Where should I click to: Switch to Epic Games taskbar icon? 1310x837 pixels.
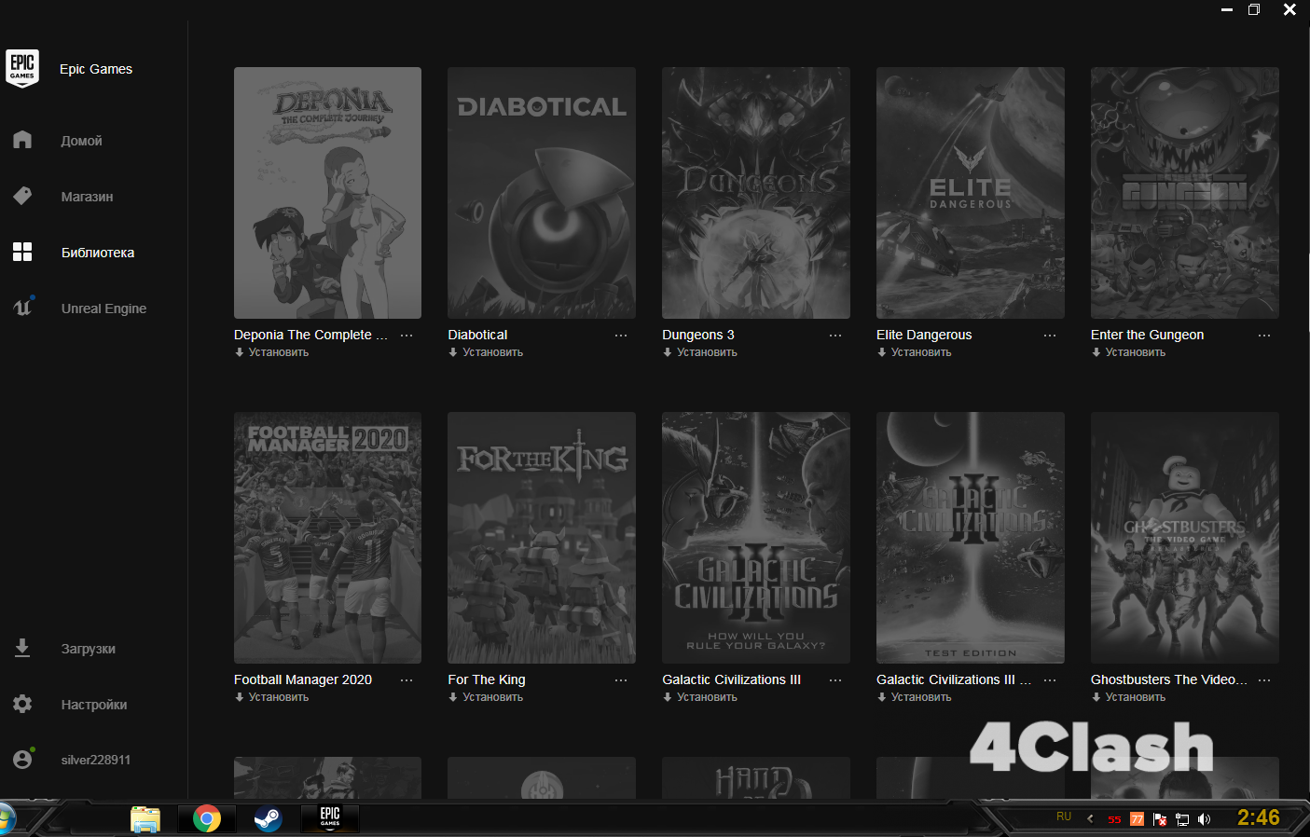[x=330, y=817]
